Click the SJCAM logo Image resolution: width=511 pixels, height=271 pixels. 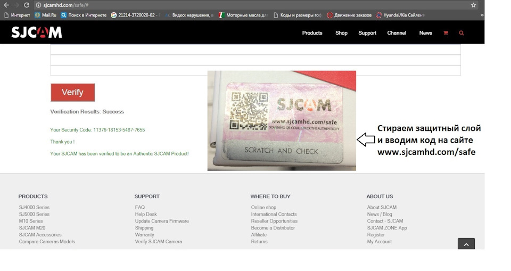click(37, 32)
